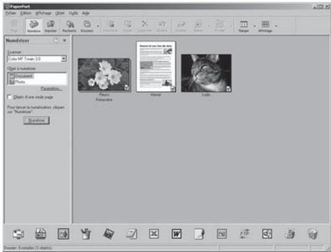The height and width of the screenshot is (252, 331).
Task: Expand the Ranger drop-down arrow
Action: 254,26
